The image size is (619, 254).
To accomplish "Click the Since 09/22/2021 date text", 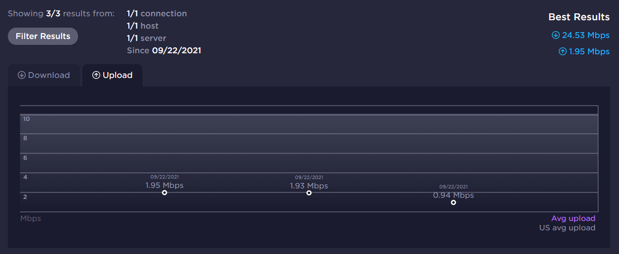I will [163, 50].
